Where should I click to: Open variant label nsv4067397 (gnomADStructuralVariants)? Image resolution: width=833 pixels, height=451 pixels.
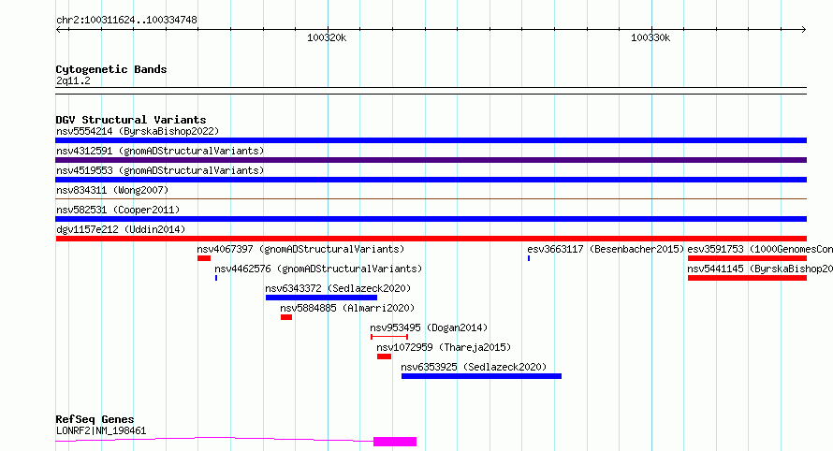coord(300,249)
